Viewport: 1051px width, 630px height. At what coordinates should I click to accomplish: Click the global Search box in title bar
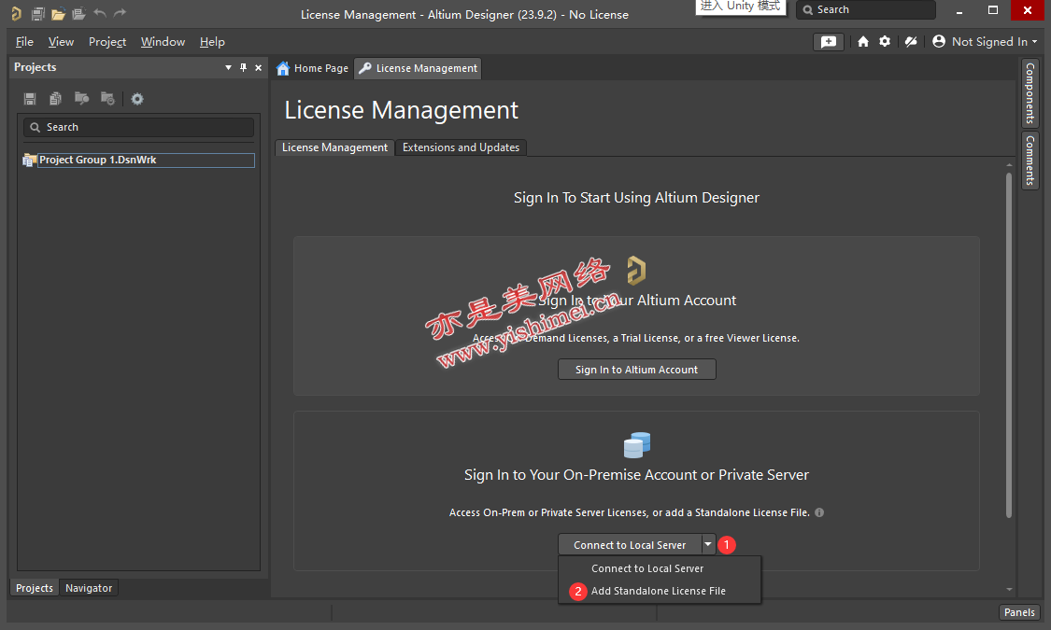coord(865,10)
